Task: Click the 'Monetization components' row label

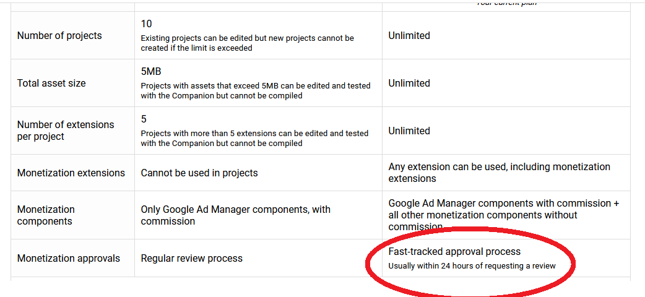Action: (46, 215)
